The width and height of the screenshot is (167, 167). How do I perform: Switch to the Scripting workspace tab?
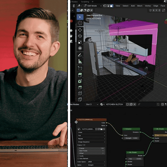[x=85, y=2]
